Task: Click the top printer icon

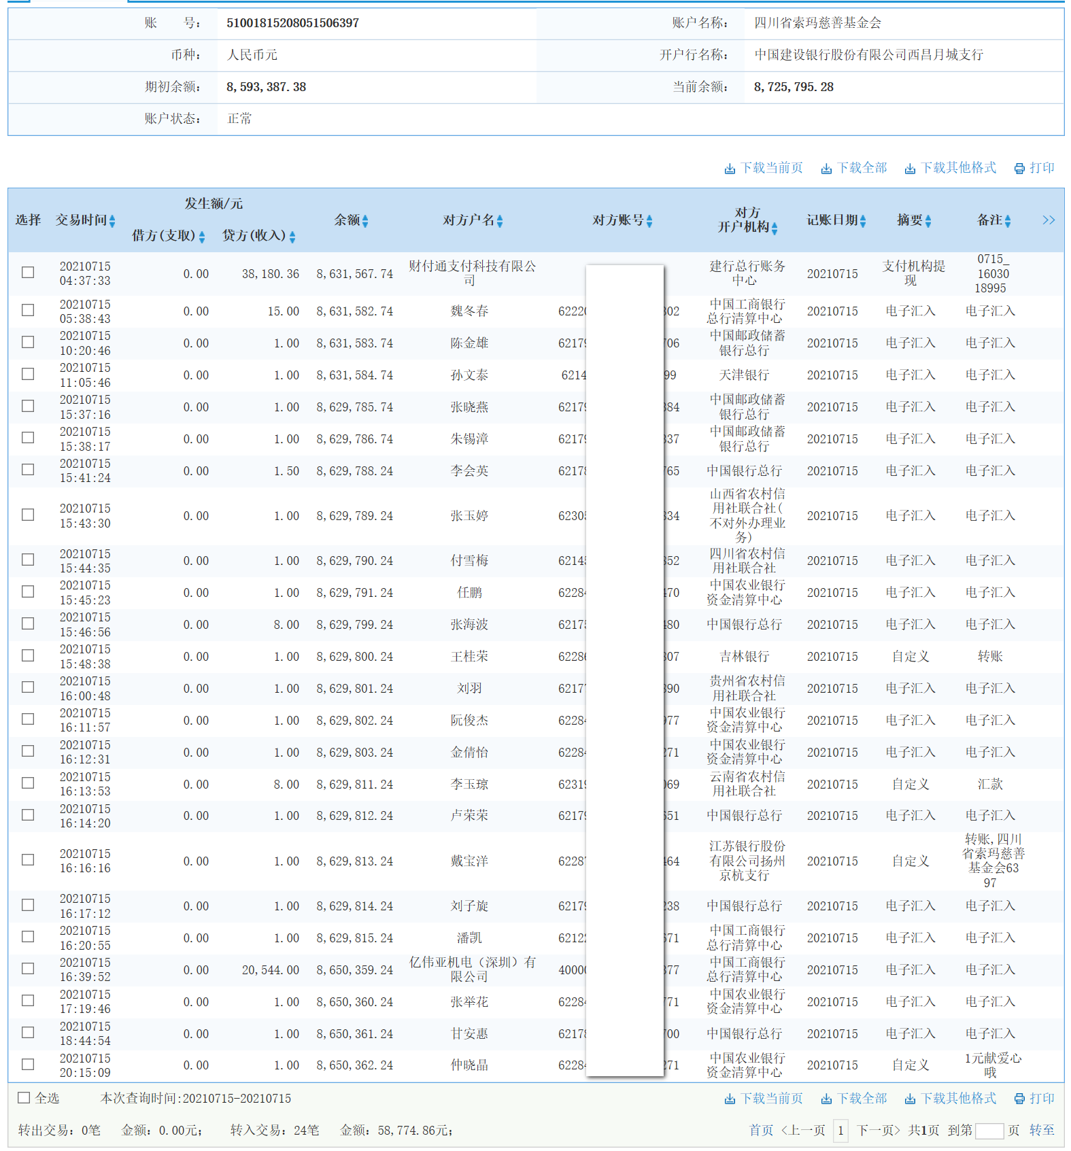Action: point(1019,169)
